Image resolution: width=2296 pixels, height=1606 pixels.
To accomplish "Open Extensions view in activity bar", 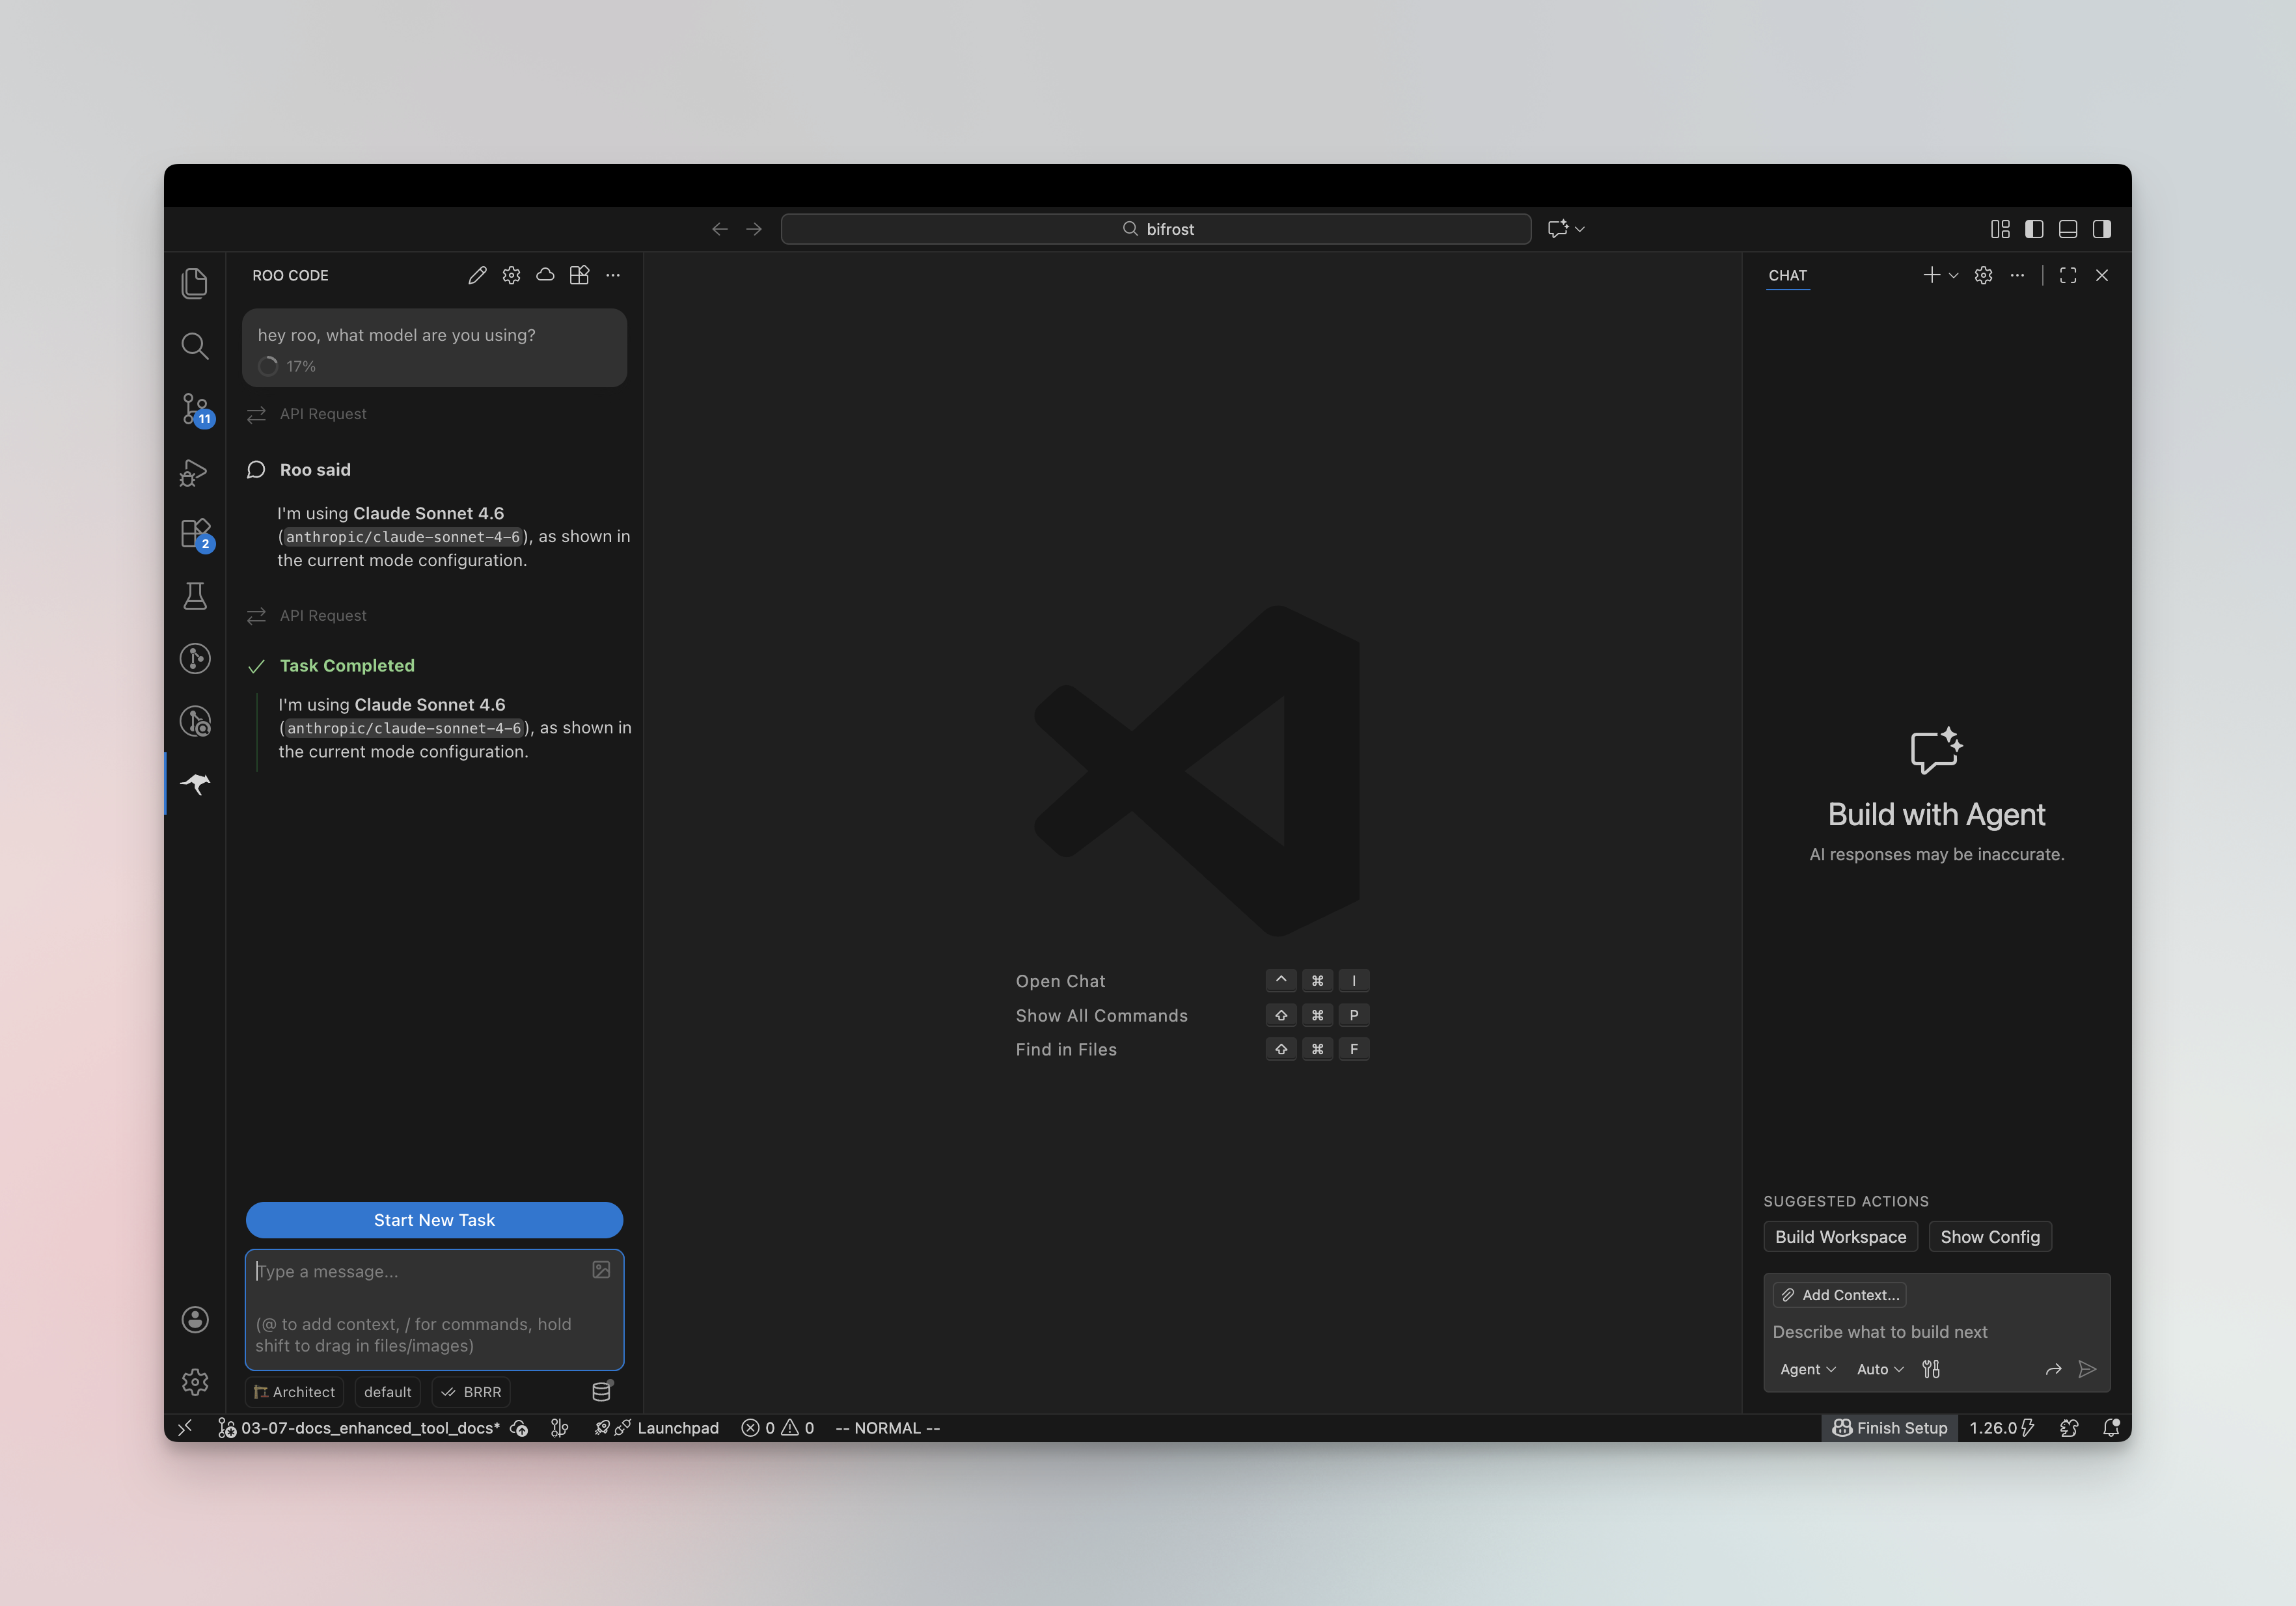I will click(195, 533).
